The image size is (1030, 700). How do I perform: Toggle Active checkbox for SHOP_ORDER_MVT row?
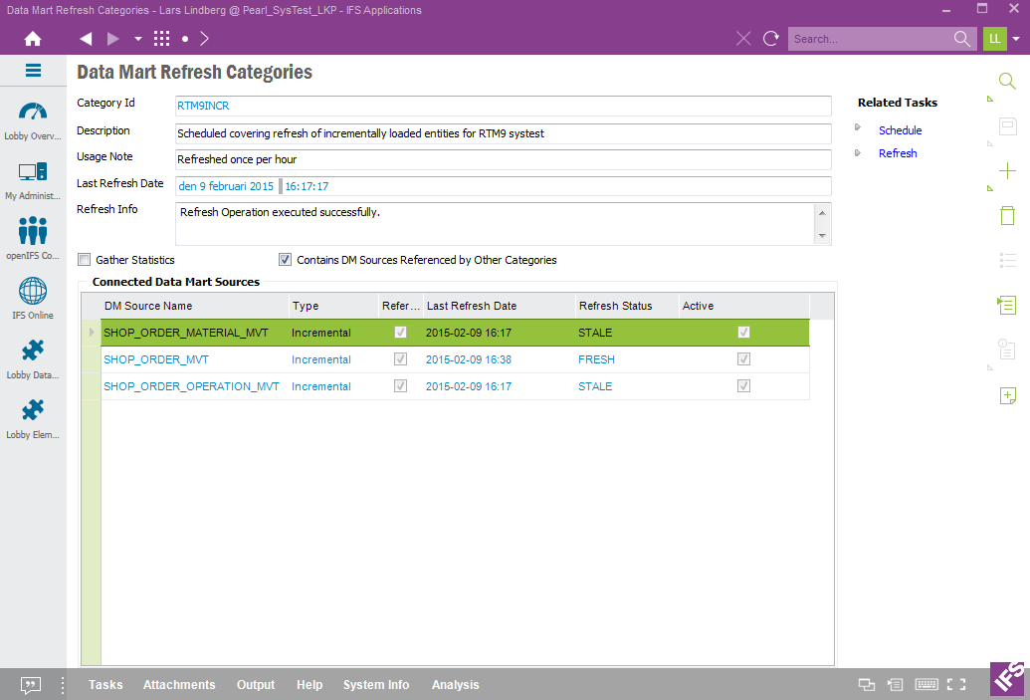point(743,359)
